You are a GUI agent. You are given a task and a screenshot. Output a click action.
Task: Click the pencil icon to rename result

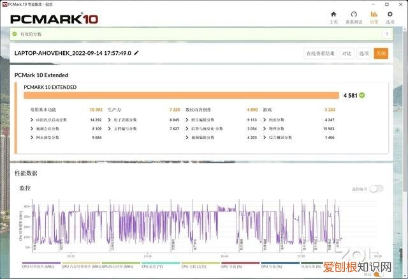click(x=136, y=53)
